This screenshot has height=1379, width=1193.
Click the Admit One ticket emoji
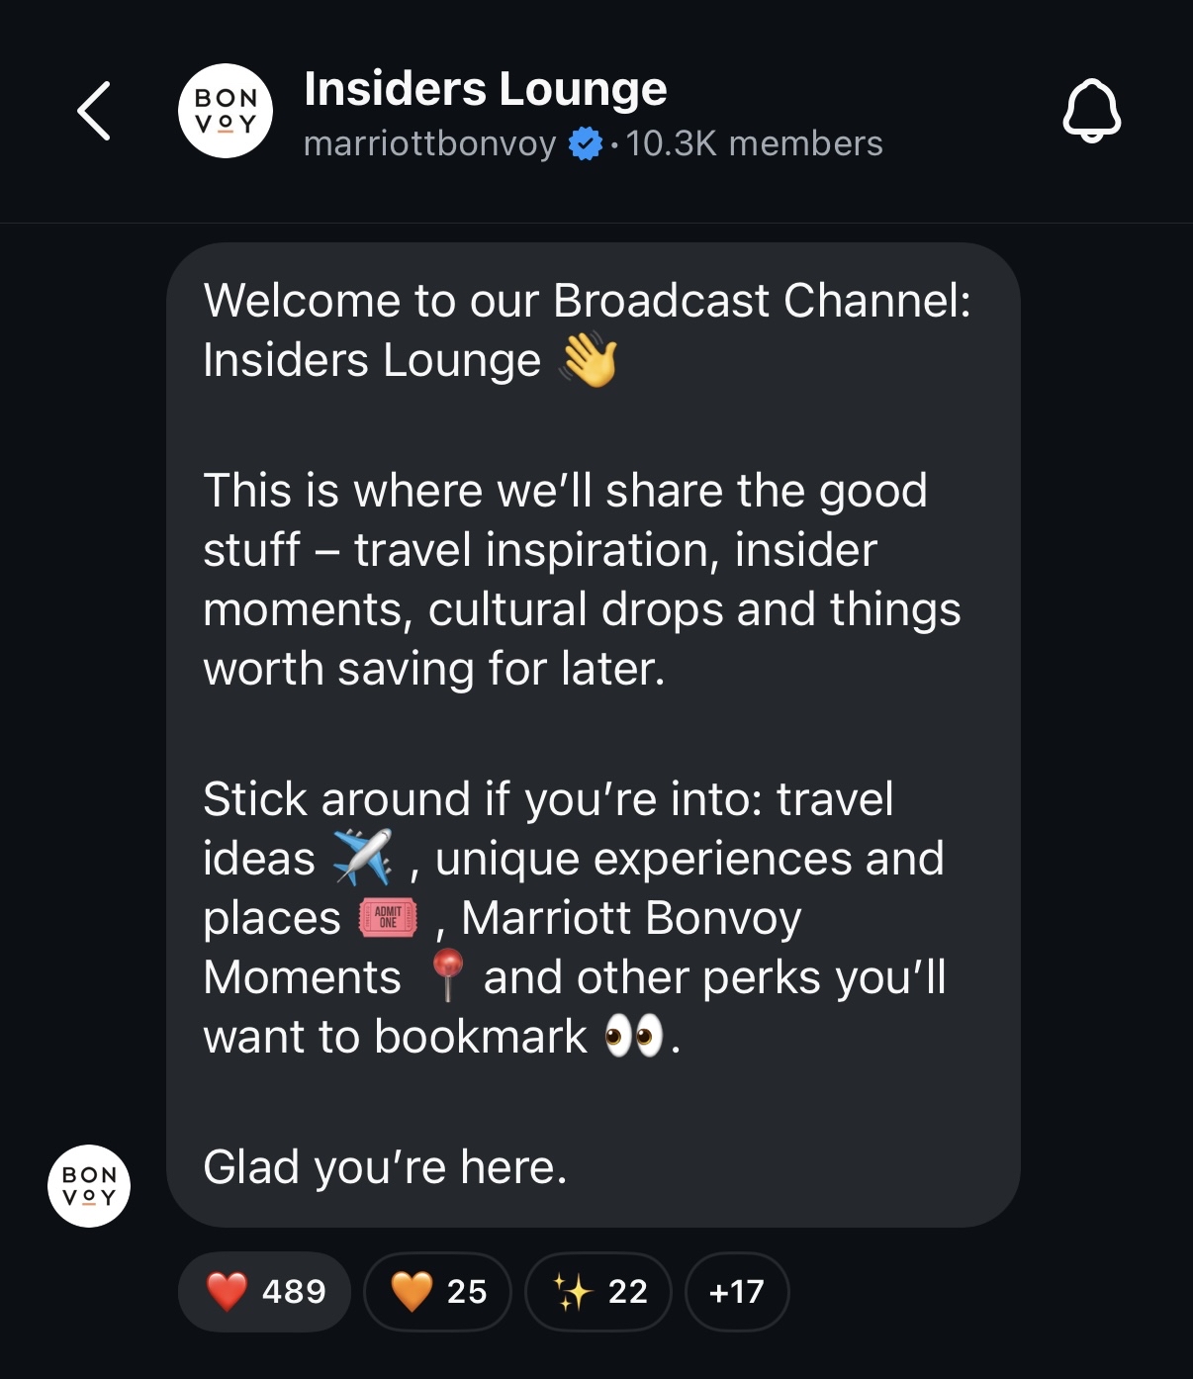(388, 917)
